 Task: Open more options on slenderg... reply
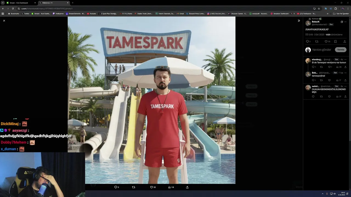[345, 59]
